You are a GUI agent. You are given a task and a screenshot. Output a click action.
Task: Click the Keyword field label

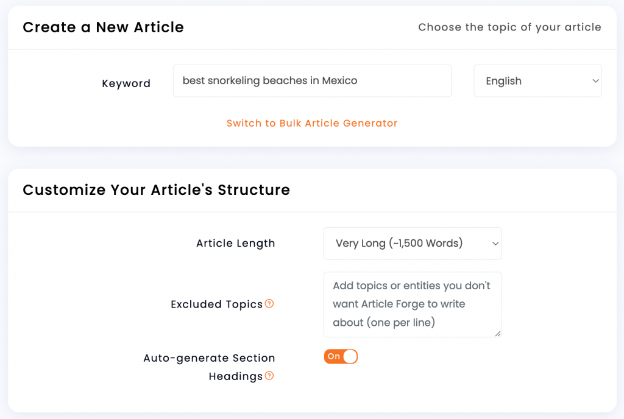pyautogui.click(x=126, y=83)
